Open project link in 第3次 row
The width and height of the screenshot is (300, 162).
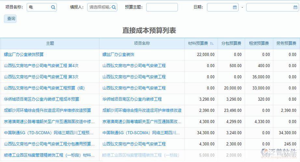click(134, 77)
